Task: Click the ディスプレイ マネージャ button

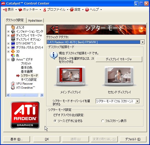Action: [119, 59]
